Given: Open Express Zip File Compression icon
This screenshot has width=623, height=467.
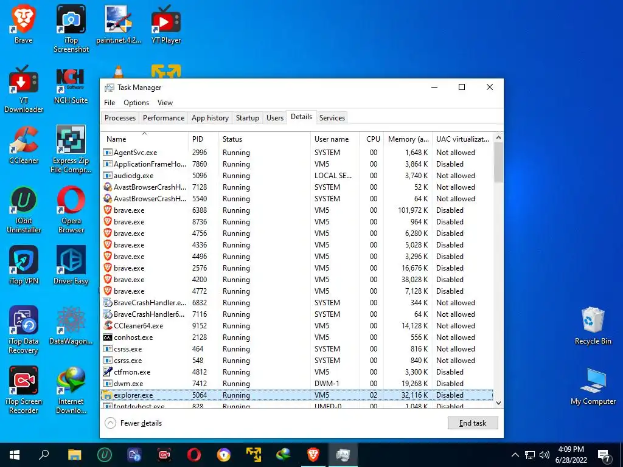Looking at the screenshot, I should tap(71, 150).
